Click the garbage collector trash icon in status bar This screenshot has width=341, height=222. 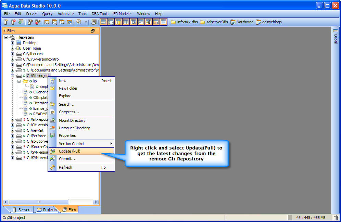336,218
